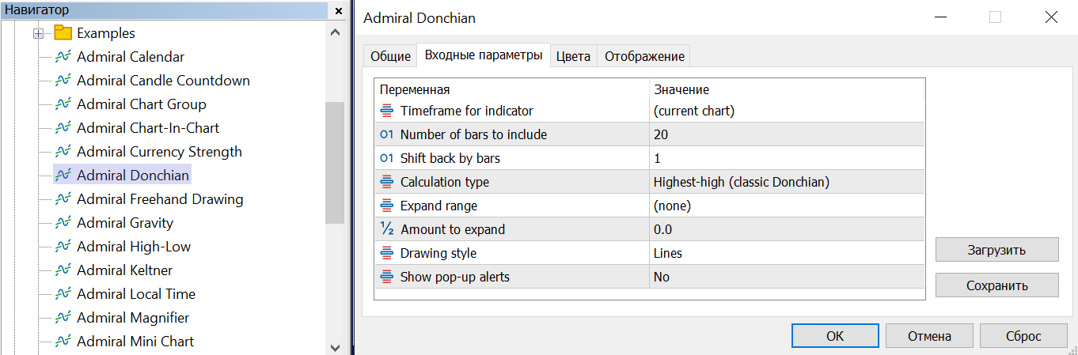Switch to the Цвета tab

pyautogui.click(x=573, y=56)
